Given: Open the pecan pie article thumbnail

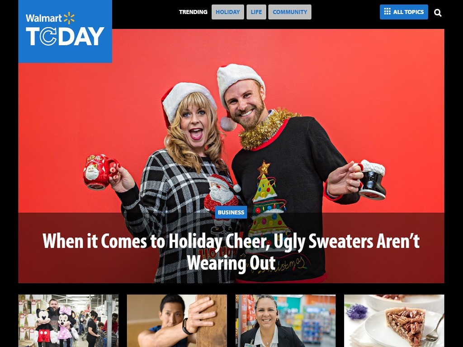Looking at the screenshot, I should coord(394,321).
